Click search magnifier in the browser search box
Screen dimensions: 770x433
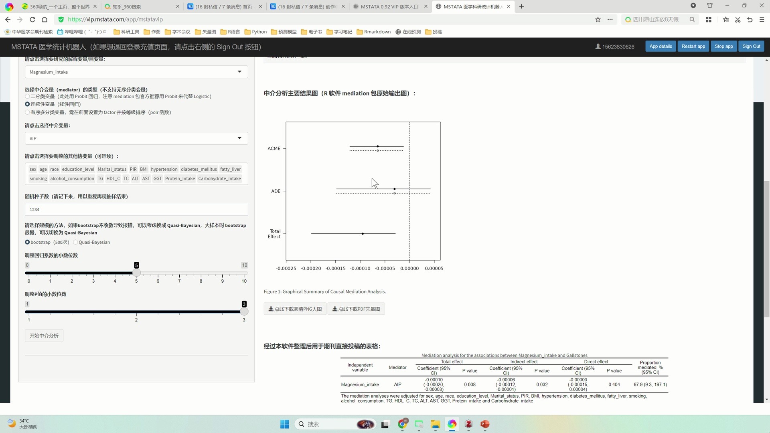coord(692,19)
